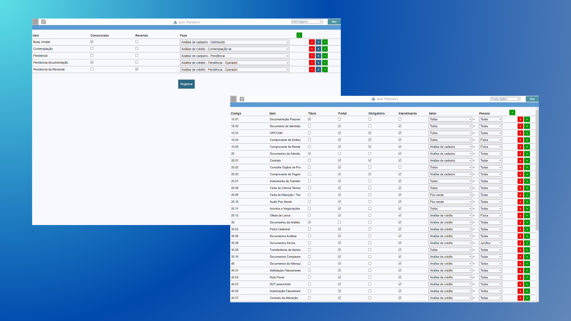Image resolution: width=571 pixels, height=321 pixels.
Task: Open Pessoa dropdown showing Jurídica on the 30.08 row
Action: click(x=490, y=243)
